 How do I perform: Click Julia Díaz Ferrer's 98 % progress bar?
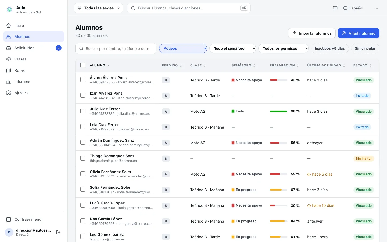coord(278,111)
